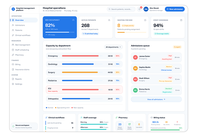Follow the View all admissions link
The image size is (197, 137).
(x=156, y=99)
